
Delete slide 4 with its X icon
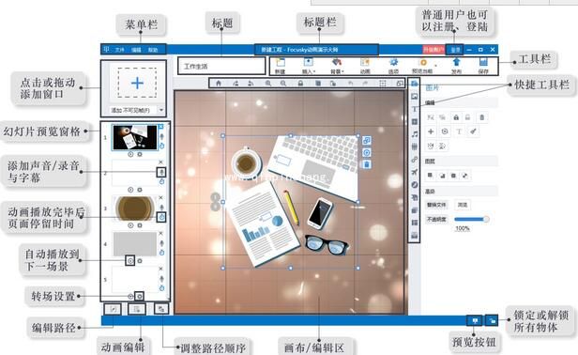pyautogui.click(x=160, y=233)
